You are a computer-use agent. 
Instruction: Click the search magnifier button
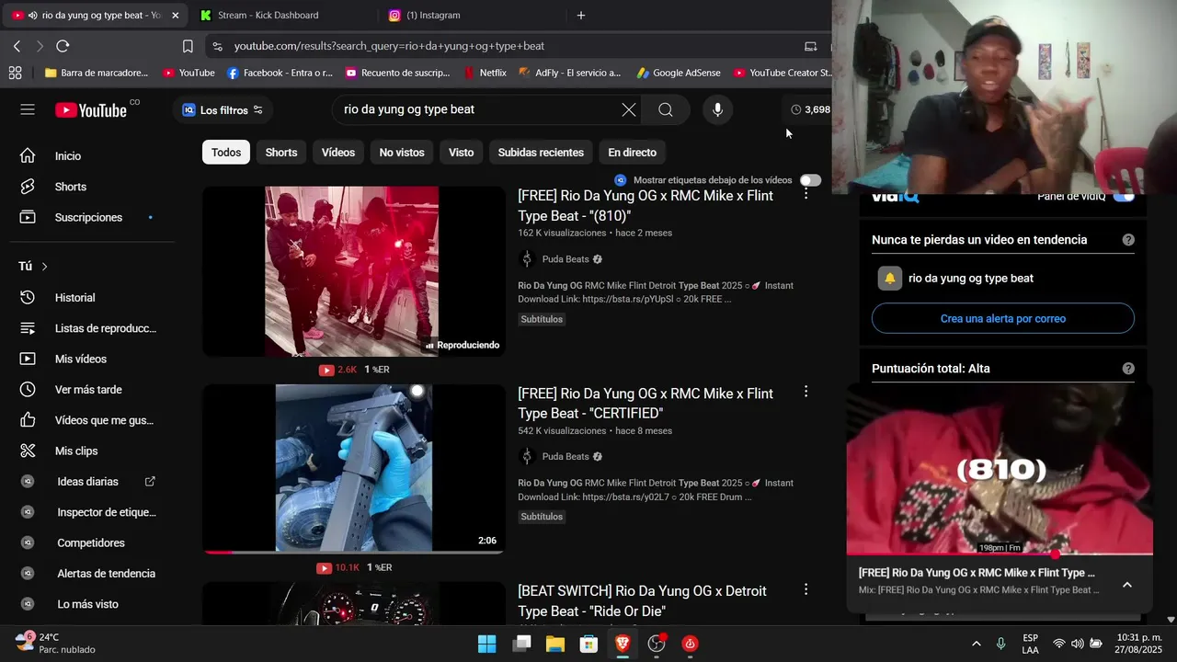click(x=666, y=109)
